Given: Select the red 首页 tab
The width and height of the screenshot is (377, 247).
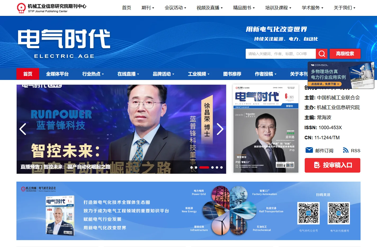Looking at the screenshot, I should point(28,74).
